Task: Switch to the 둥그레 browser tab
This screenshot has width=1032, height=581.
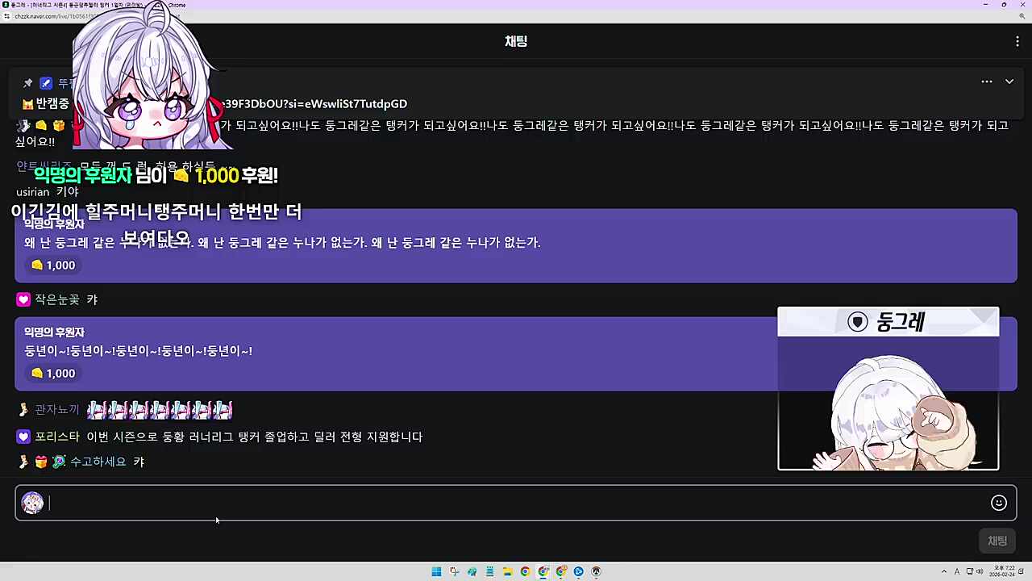Action: 81,5
